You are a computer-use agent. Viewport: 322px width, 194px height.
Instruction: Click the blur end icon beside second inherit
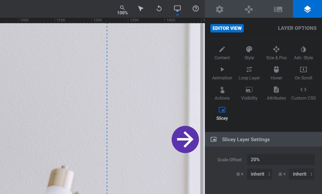282,174
